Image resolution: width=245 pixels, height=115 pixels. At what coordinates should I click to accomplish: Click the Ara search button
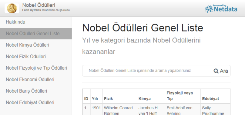(221, 71)
